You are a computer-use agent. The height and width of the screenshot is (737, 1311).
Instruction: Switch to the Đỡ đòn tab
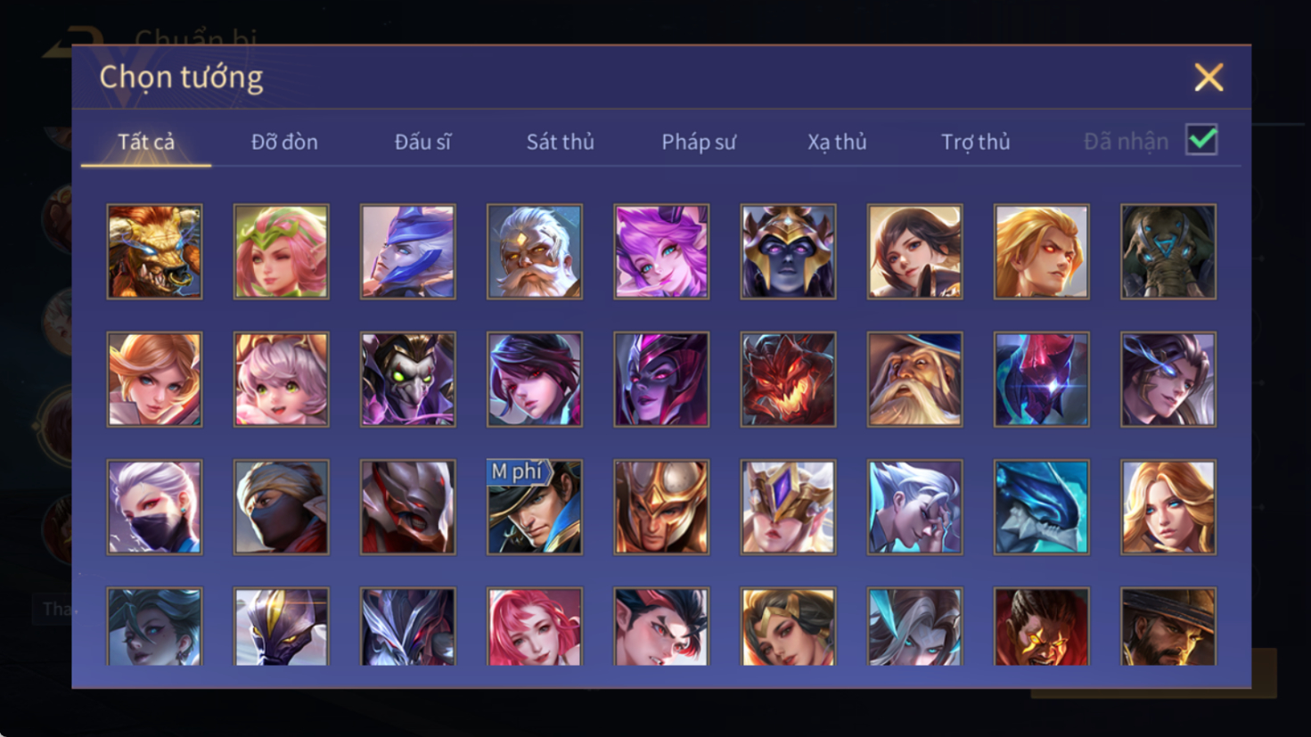[x=284, y=142]
